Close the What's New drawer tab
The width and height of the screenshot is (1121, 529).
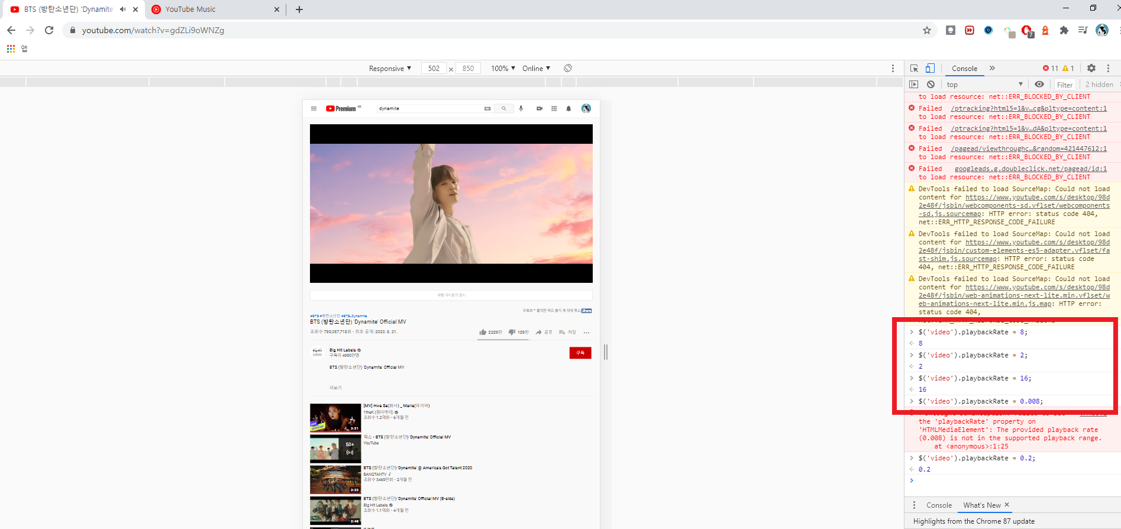1007,505
